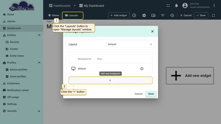Open the States button
The width and height of the screenshot is (221, 124).
coord(54,15)
